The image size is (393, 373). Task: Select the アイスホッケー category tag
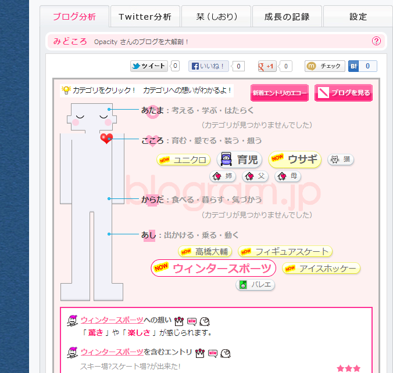(x=321, y=269)
